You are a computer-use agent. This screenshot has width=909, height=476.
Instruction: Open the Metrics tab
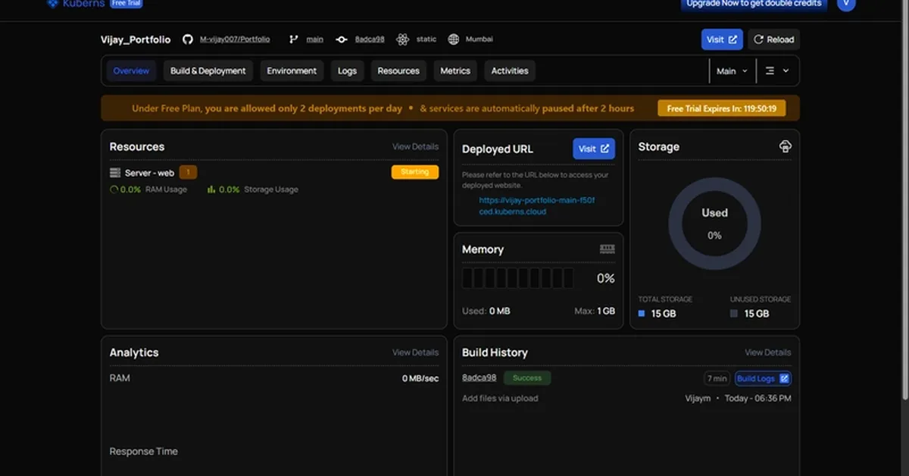pos(455,70)
